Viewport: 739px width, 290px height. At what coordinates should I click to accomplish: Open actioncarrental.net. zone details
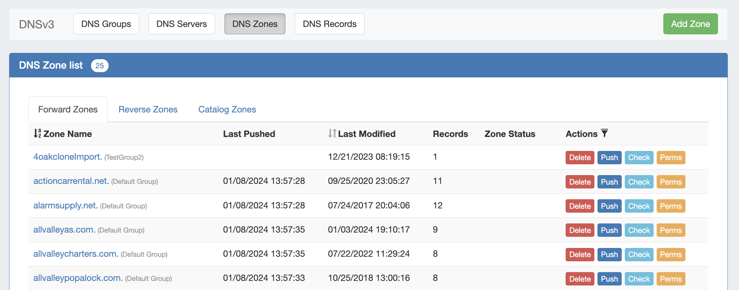pyautogui.click(x=71, y=181)
